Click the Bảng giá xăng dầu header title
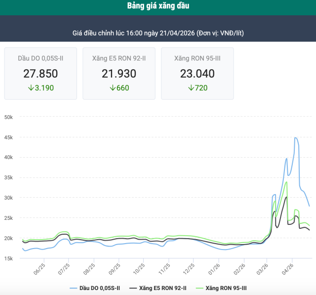Image resolution: width=316 pixels, height=295 pixels. (x=158, y=6)
